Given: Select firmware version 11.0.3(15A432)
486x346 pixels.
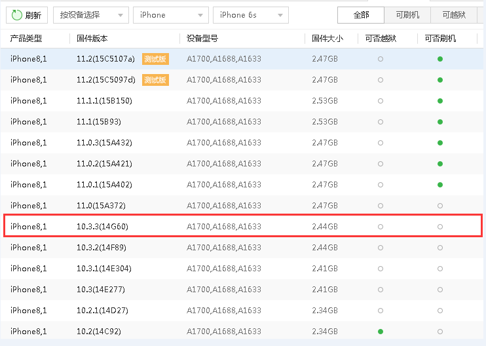Looking at the screenshot, I should click(x=104, y=143).
